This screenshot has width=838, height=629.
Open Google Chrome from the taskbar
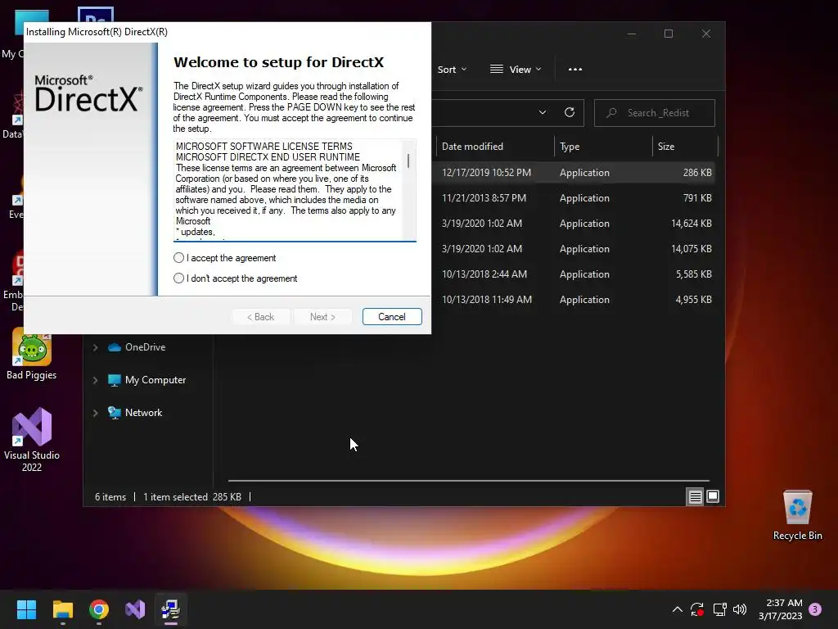click(x=99, y=609)
